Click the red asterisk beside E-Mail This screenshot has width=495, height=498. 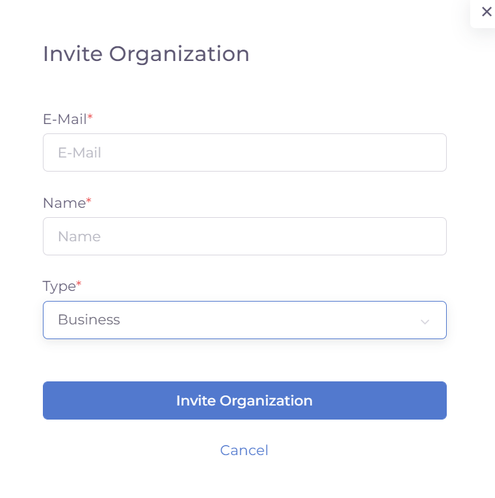(90, 118)
